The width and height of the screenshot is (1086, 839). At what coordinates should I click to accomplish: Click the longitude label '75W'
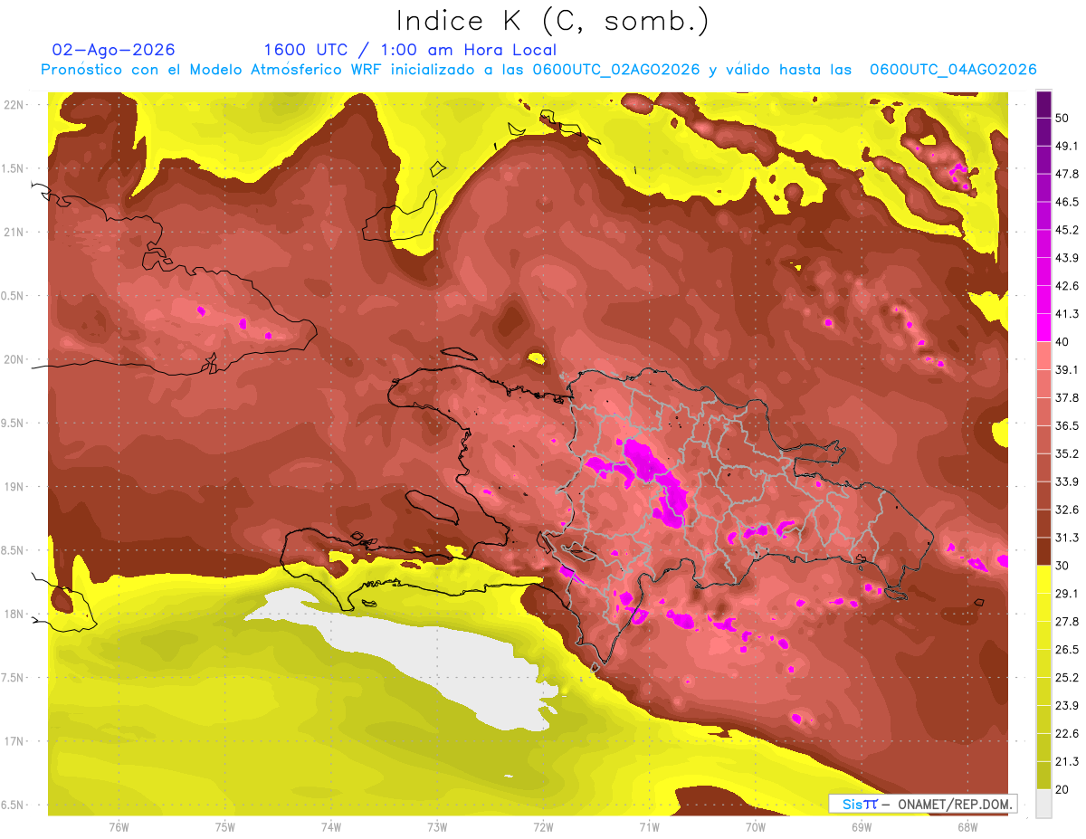(225, 827)
